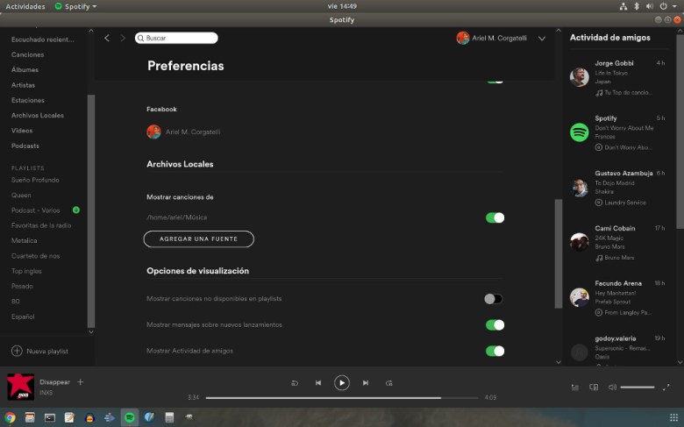Show the applications grid icon
Image resolution: width=684 pixels, height=427 pixels.
point(674,417)
